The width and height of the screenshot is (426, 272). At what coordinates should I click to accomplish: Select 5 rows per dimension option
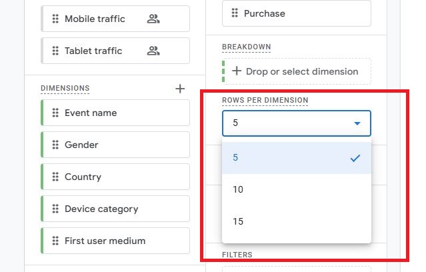click(x=297, y=158)
